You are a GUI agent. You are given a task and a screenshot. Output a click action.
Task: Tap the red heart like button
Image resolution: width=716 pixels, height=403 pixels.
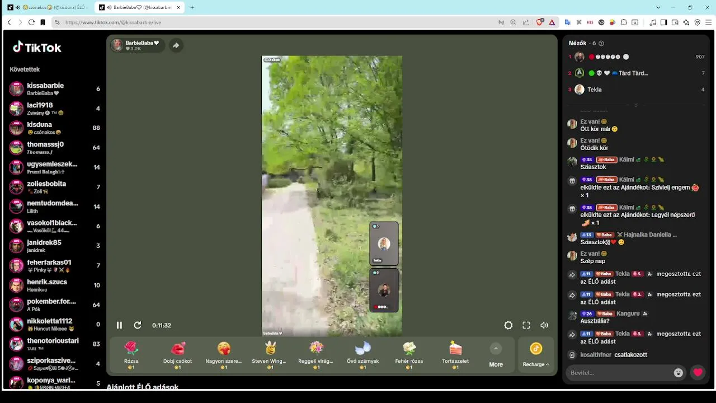698,373
